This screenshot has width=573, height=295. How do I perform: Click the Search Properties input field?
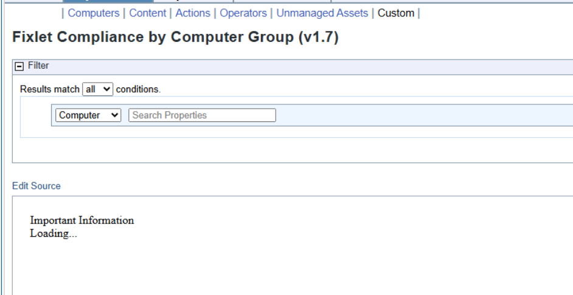(x=202, y=115)
